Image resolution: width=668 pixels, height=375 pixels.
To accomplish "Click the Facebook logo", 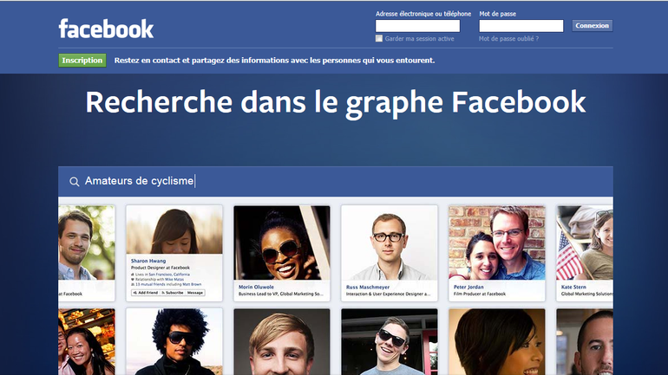I will click(106, 29).
